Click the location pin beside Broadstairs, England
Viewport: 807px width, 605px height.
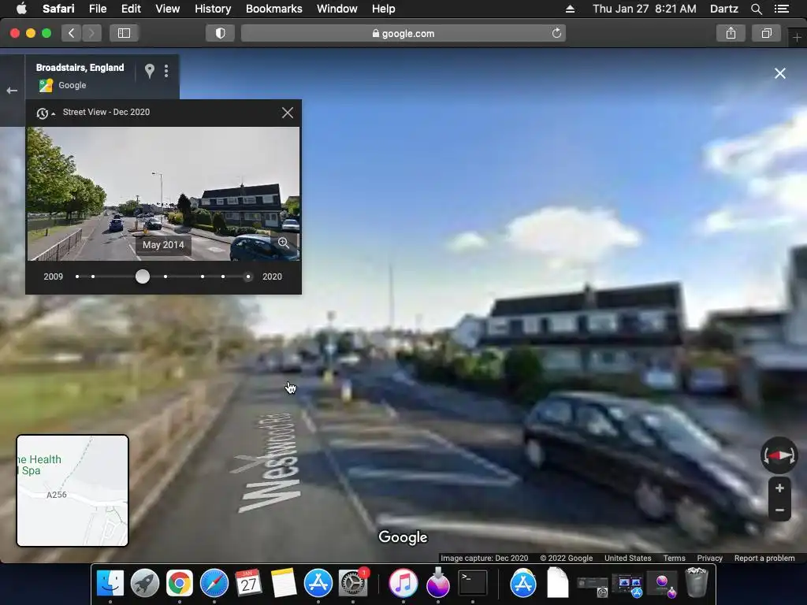[x=149, y=71]
